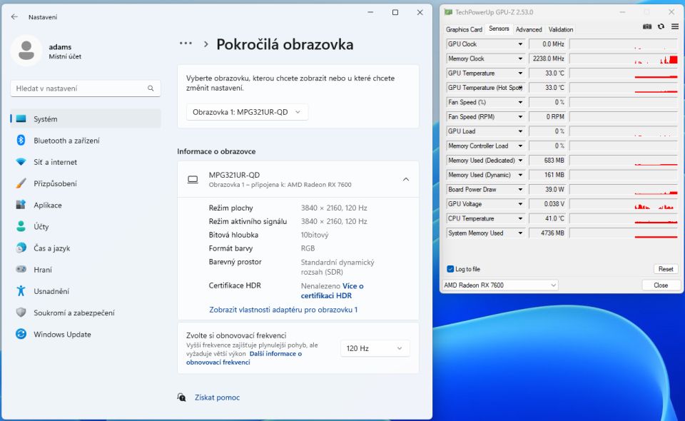This screenshot has height=421, width=685.
Task: Open the AMD Radeon RX 7600 selector
Action: click(x=500, y=285)
